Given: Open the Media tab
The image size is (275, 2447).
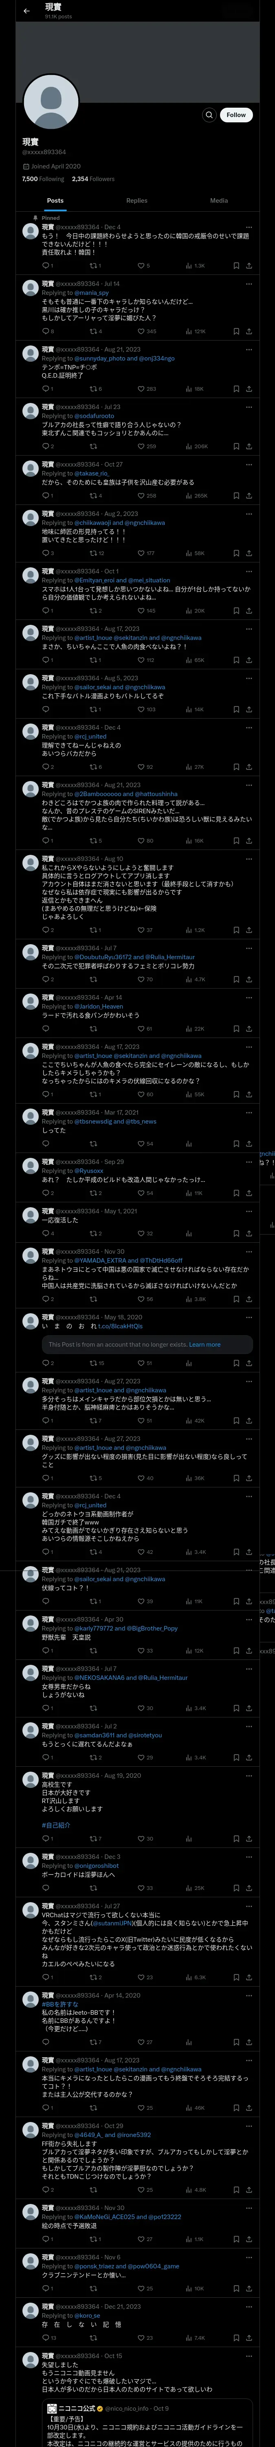Looking at the screenshot, I should [219, 200].
